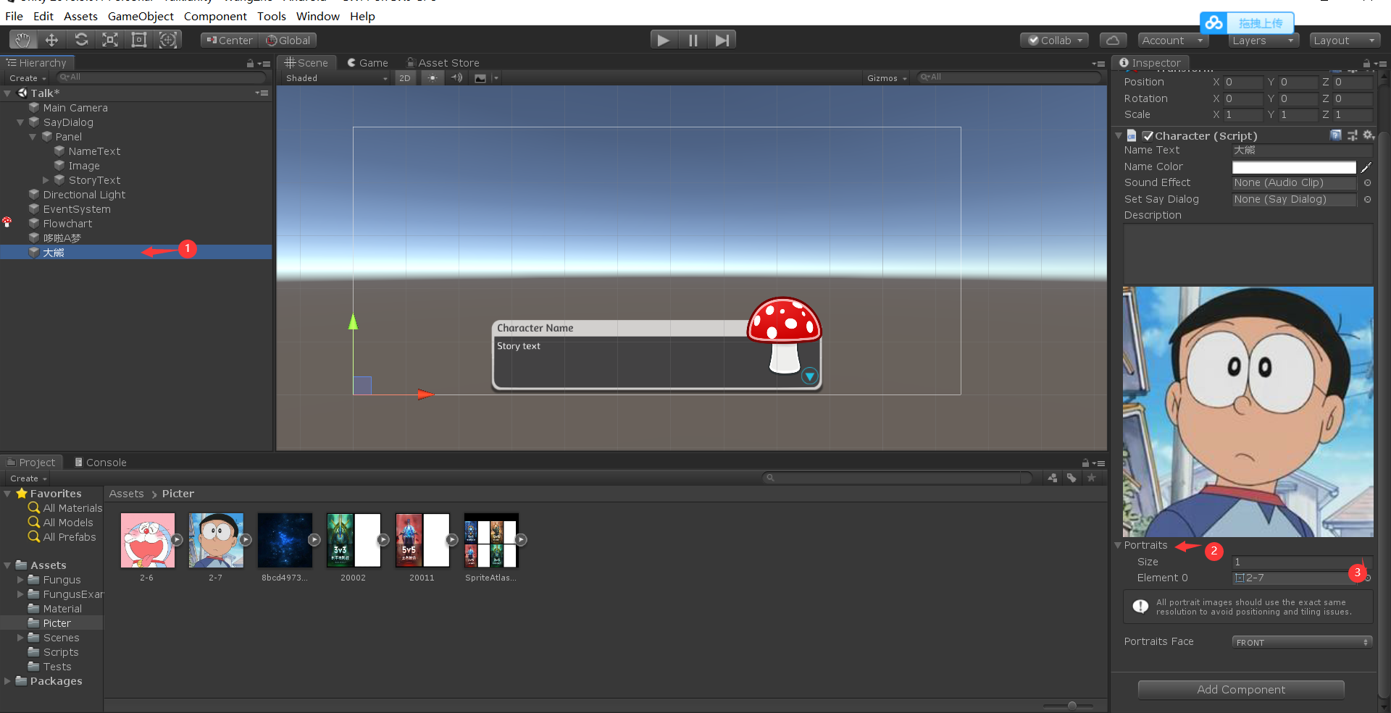This screenshot has height=713, width=1391.
Task: Open the Component menu
Action: [x=215, y=16]
